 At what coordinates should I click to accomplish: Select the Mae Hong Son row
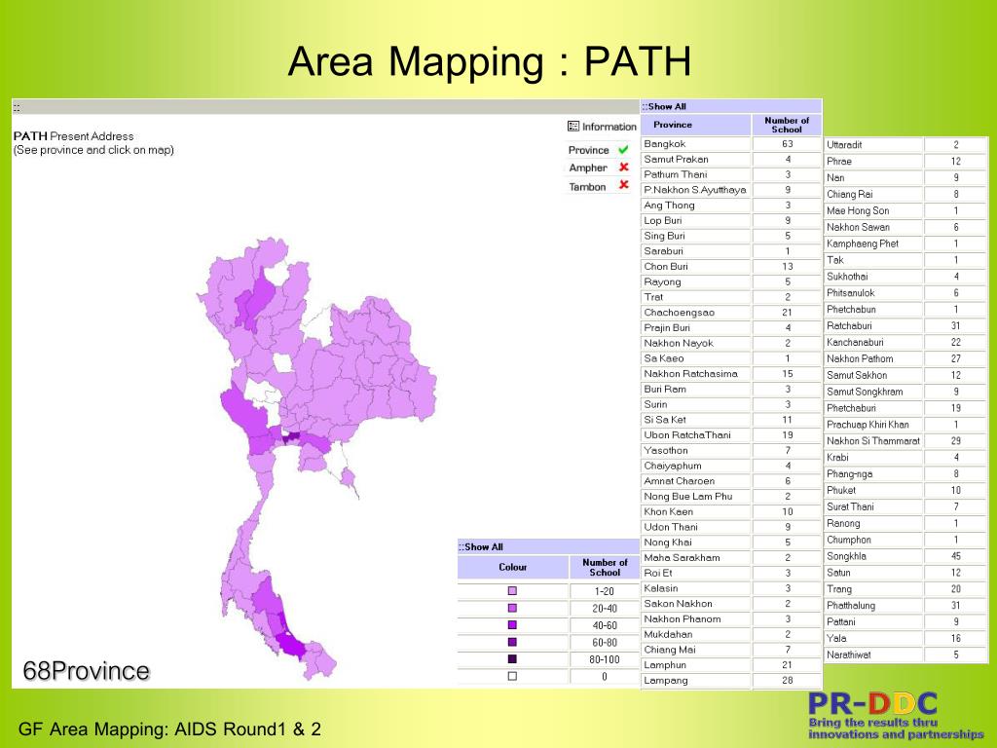pyautogui.click(x=905, y=210)
